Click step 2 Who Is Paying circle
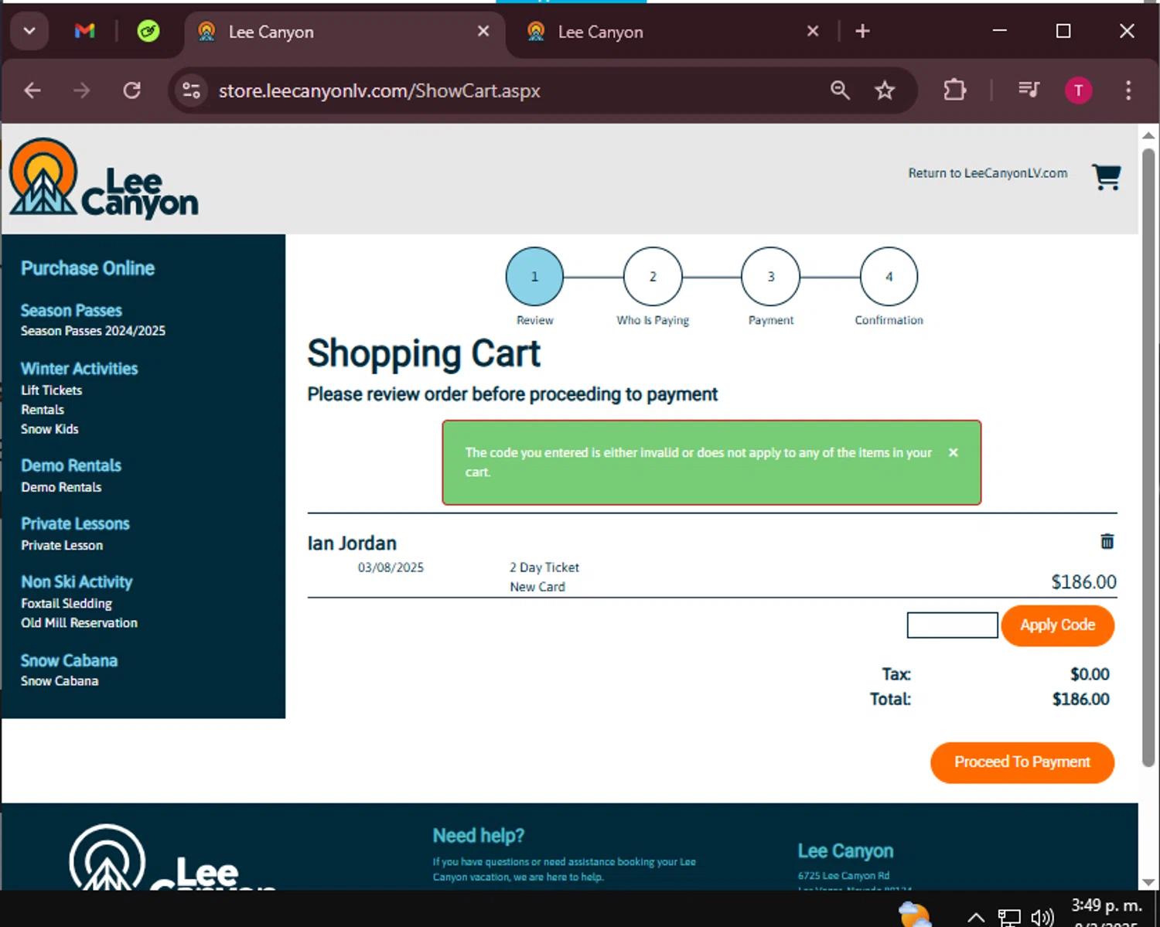1160x927 pixels. click(x=653, y=276)
